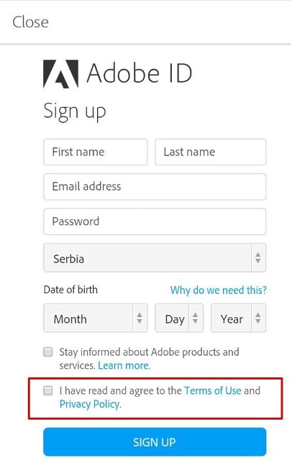Focus the First name field
Image resolution: width=292 pixels, height=463 pixels.
click(96, 152)
